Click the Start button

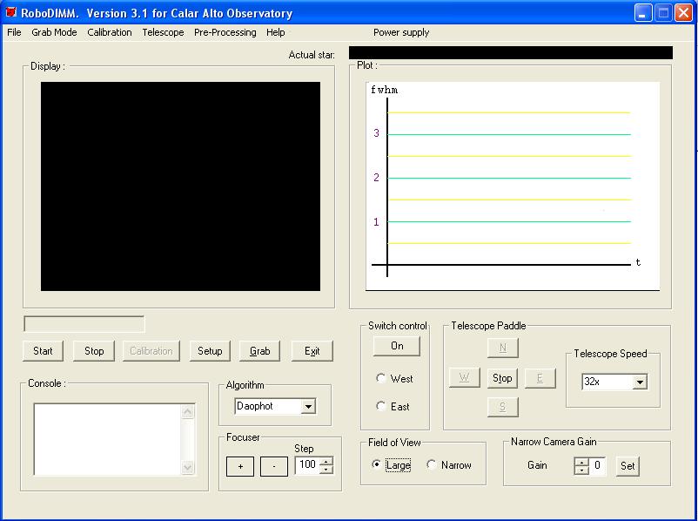[43, 351]
